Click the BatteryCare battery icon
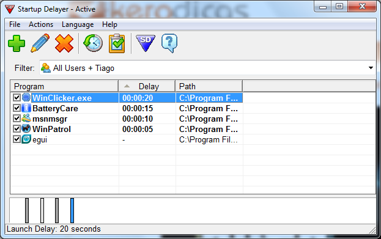The image size is (381, 239). tap(26, 108)
